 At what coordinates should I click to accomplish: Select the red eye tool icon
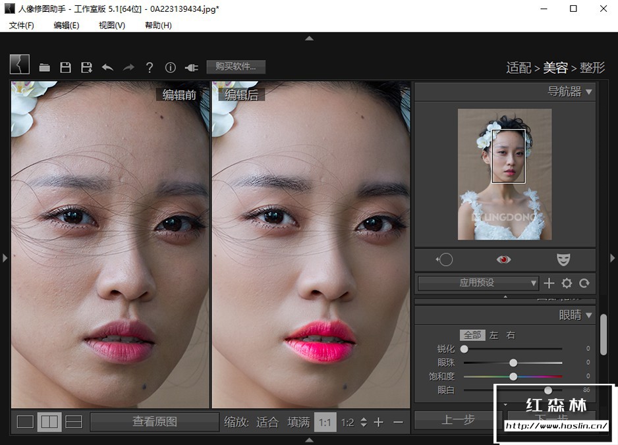pos(504,259)
